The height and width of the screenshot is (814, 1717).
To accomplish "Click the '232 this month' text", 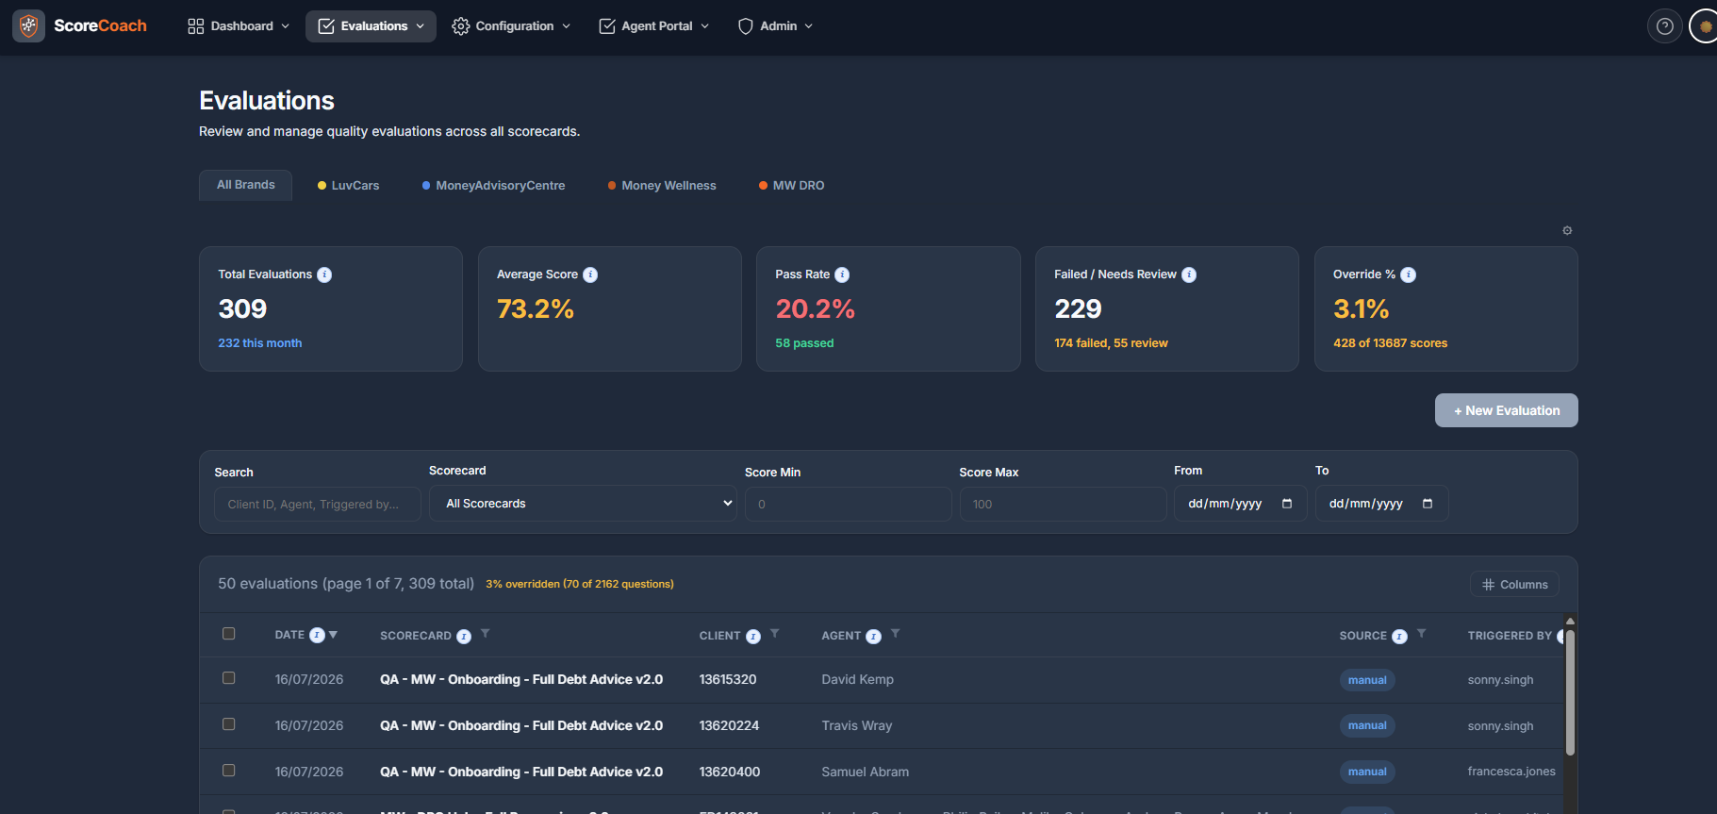I will pyautogui.click(x=260, y=343).
